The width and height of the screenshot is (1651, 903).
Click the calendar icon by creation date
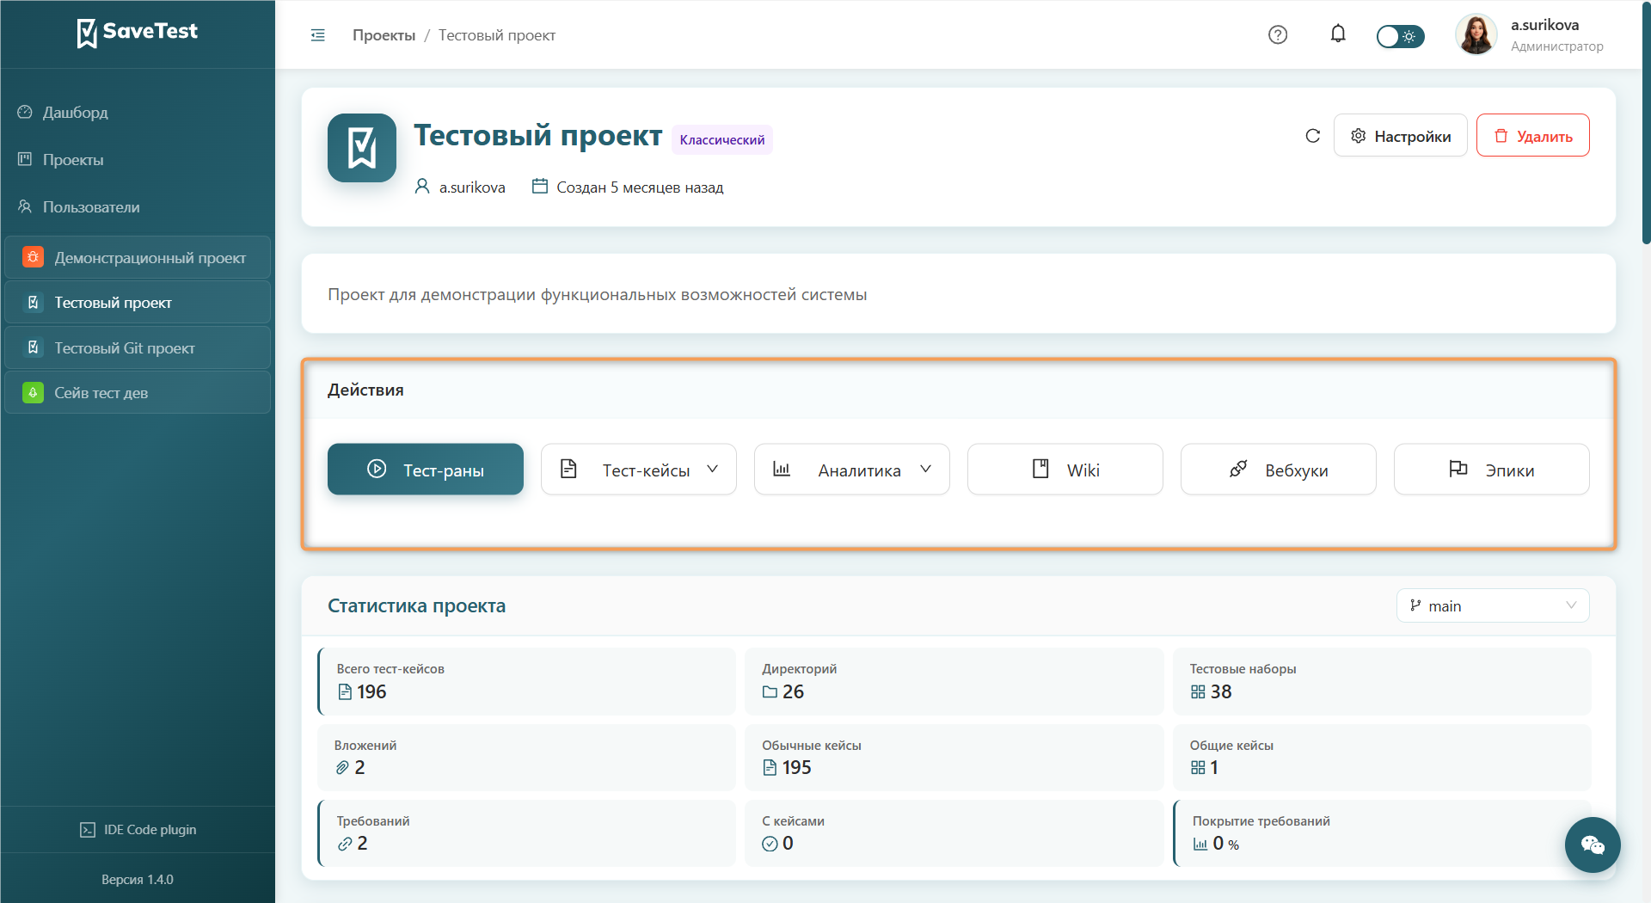point(539,186)
